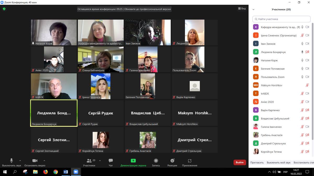Image resolution: width=314 pixels, height=176 pixels.
Task: Open the Participants panel icon
Action: 89,161
